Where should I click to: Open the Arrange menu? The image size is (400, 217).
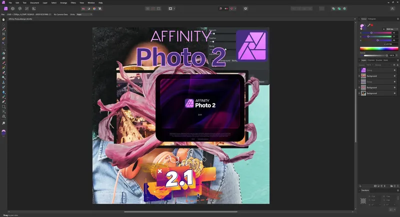pos(63,3)
